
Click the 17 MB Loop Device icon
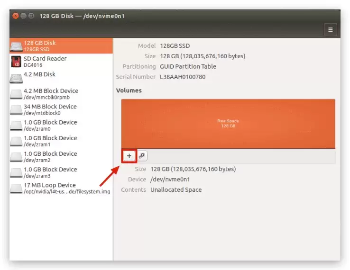pos(16,189)
